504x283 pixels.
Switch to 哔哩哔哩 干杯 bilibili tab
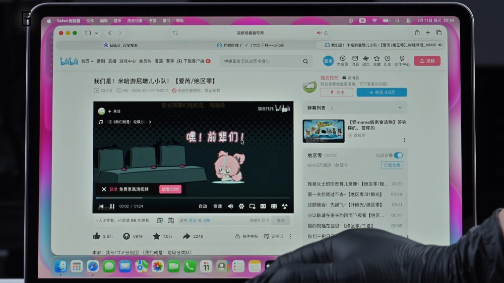tap(250, 45)
